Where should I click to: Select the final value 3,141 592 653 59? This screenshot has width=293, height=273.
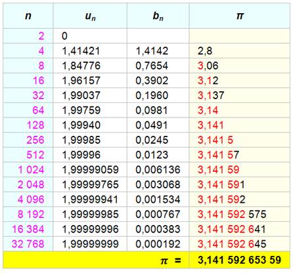(x=240, y=260)
